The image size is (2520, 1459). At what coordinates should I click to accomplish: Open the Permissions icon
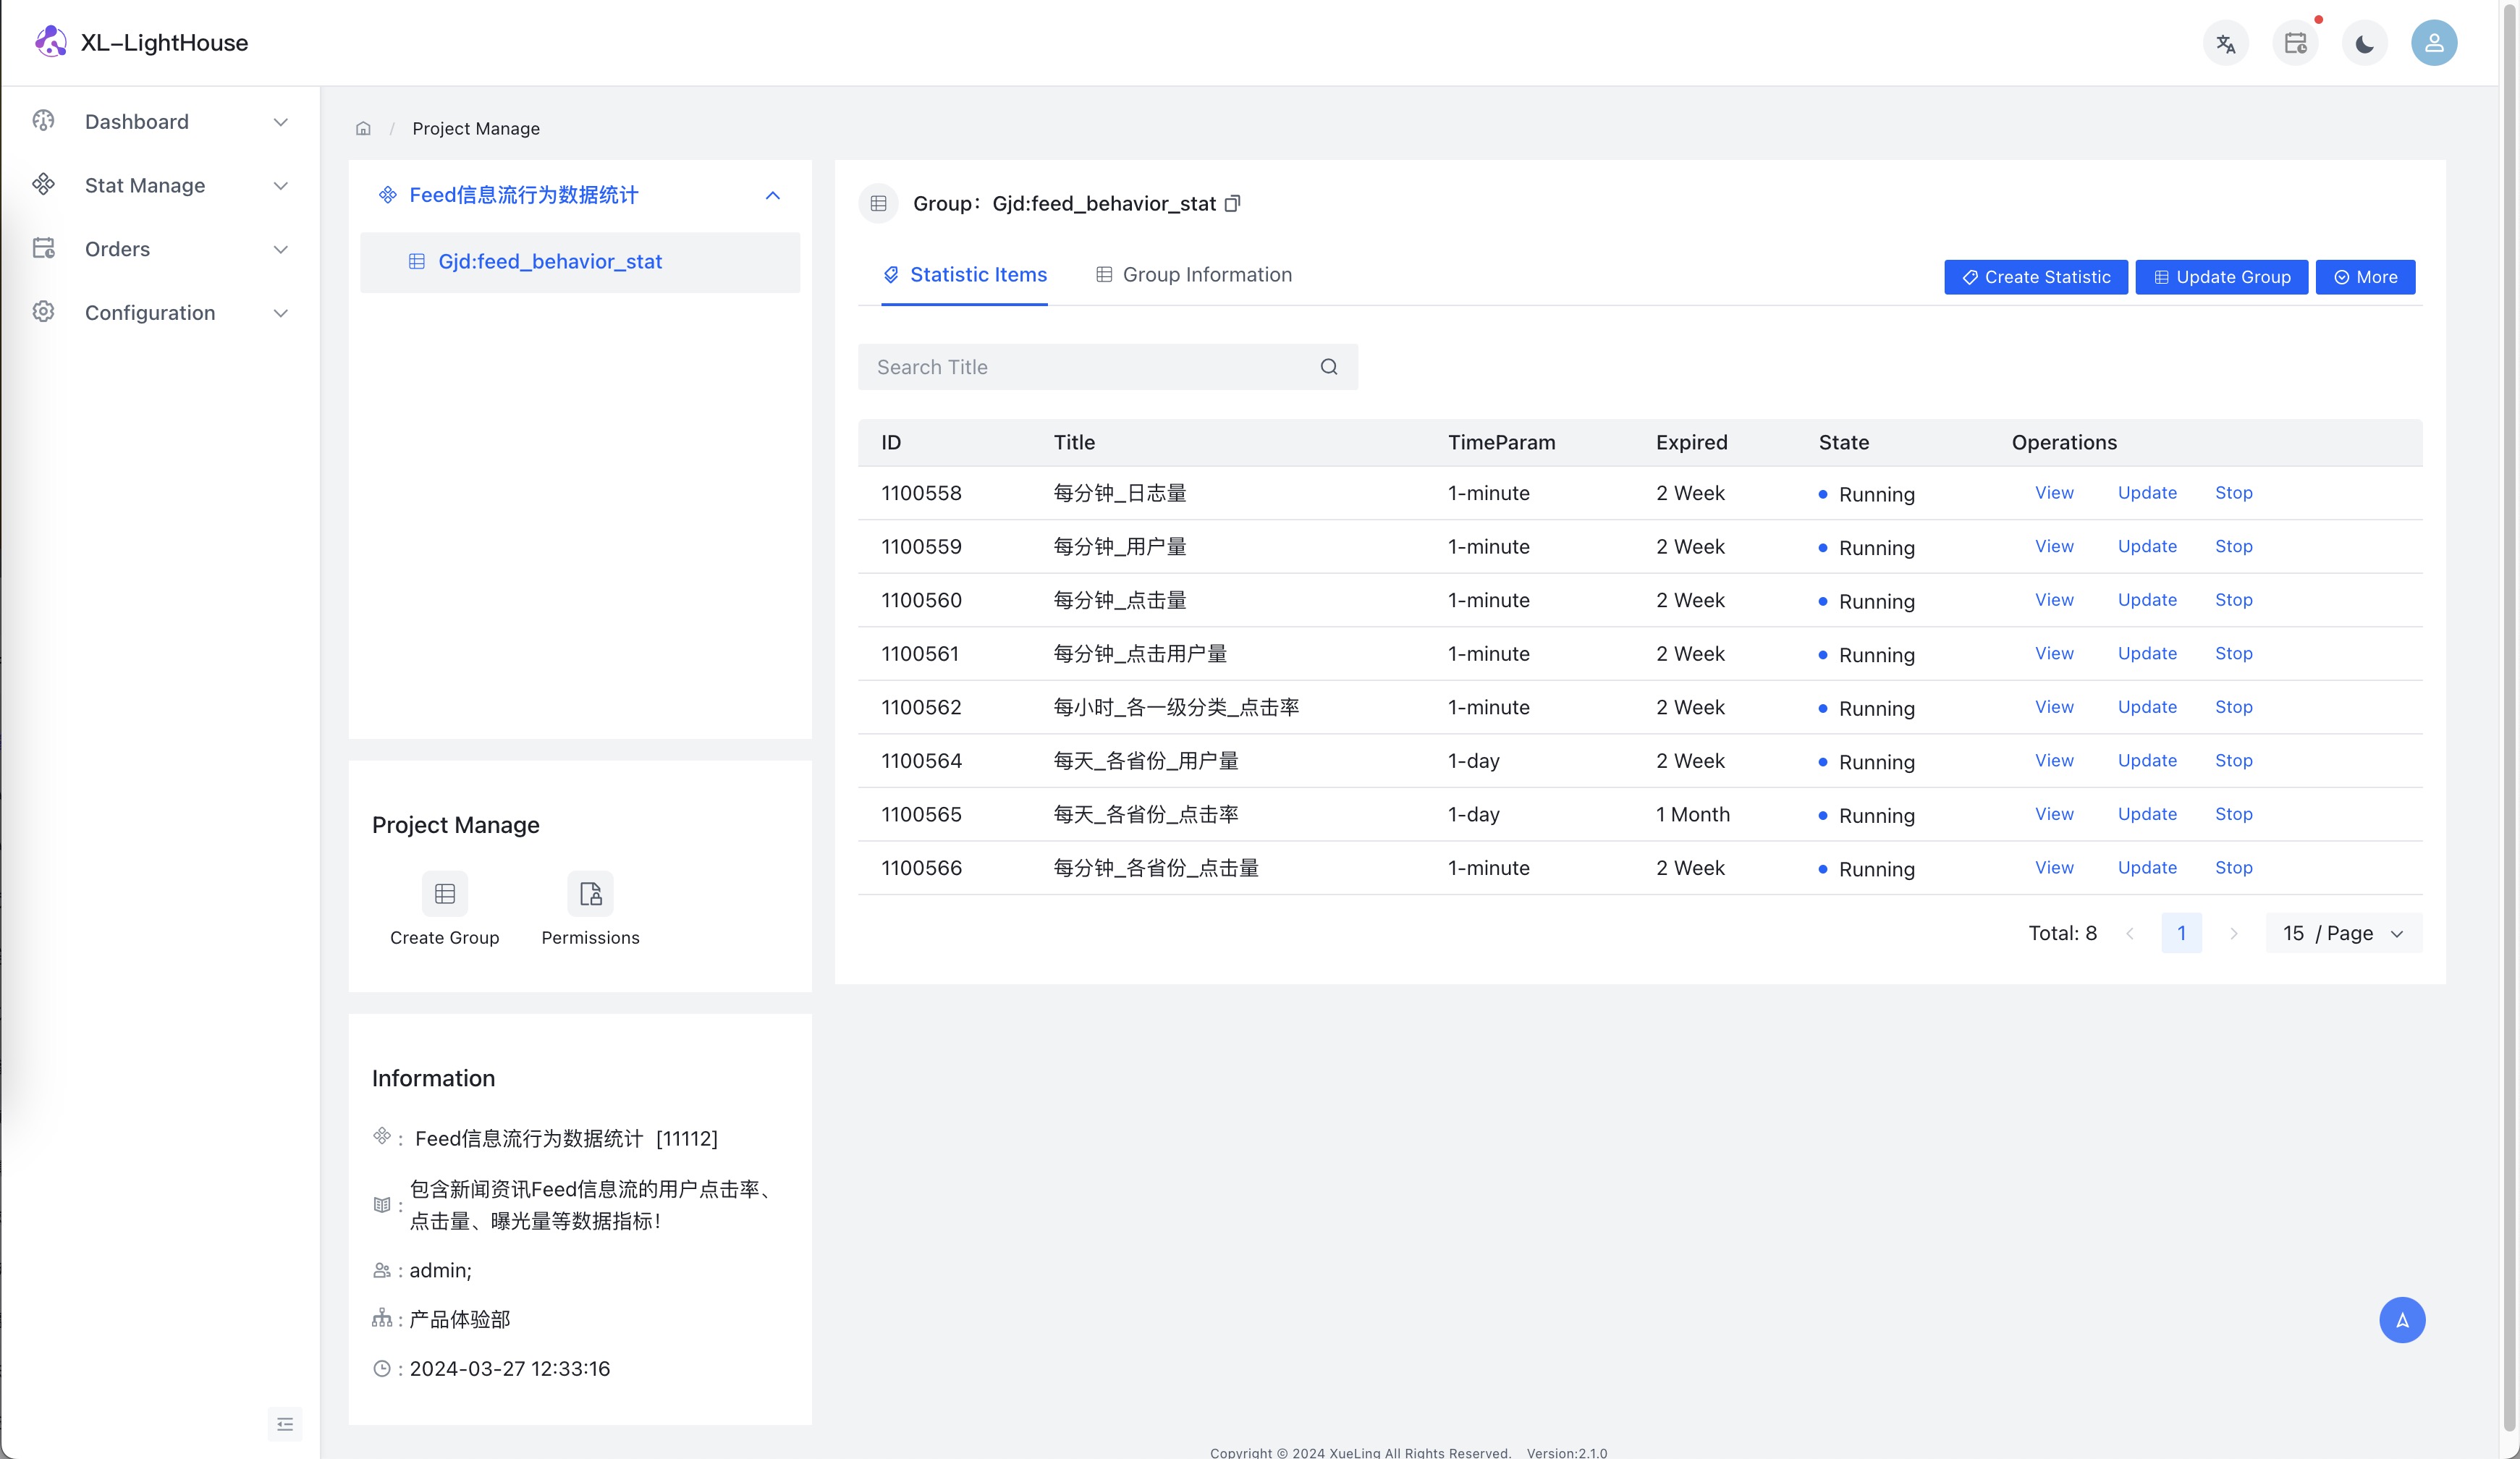tap(590, 893)
